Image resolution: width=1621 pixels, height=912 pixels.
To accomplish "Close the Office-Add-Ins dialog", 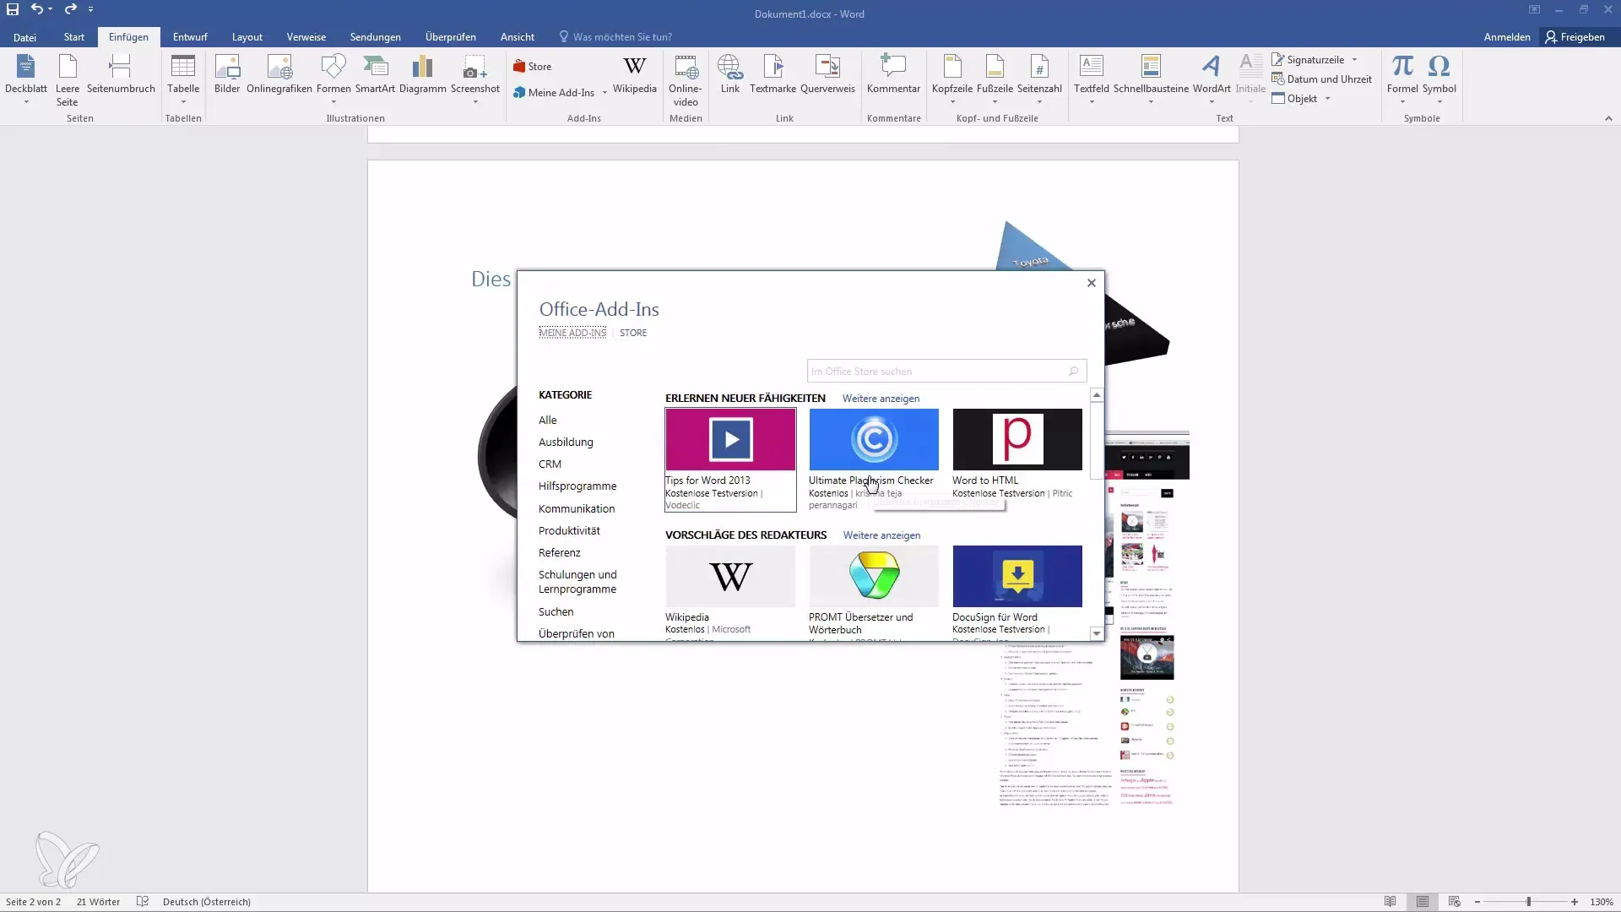I will tap(1092, 283).
